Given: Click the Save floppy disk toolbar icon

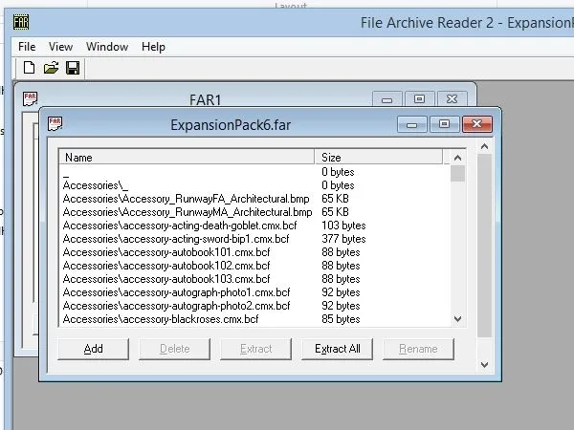Looking at the screenshot, I should [x=73, y=68].
